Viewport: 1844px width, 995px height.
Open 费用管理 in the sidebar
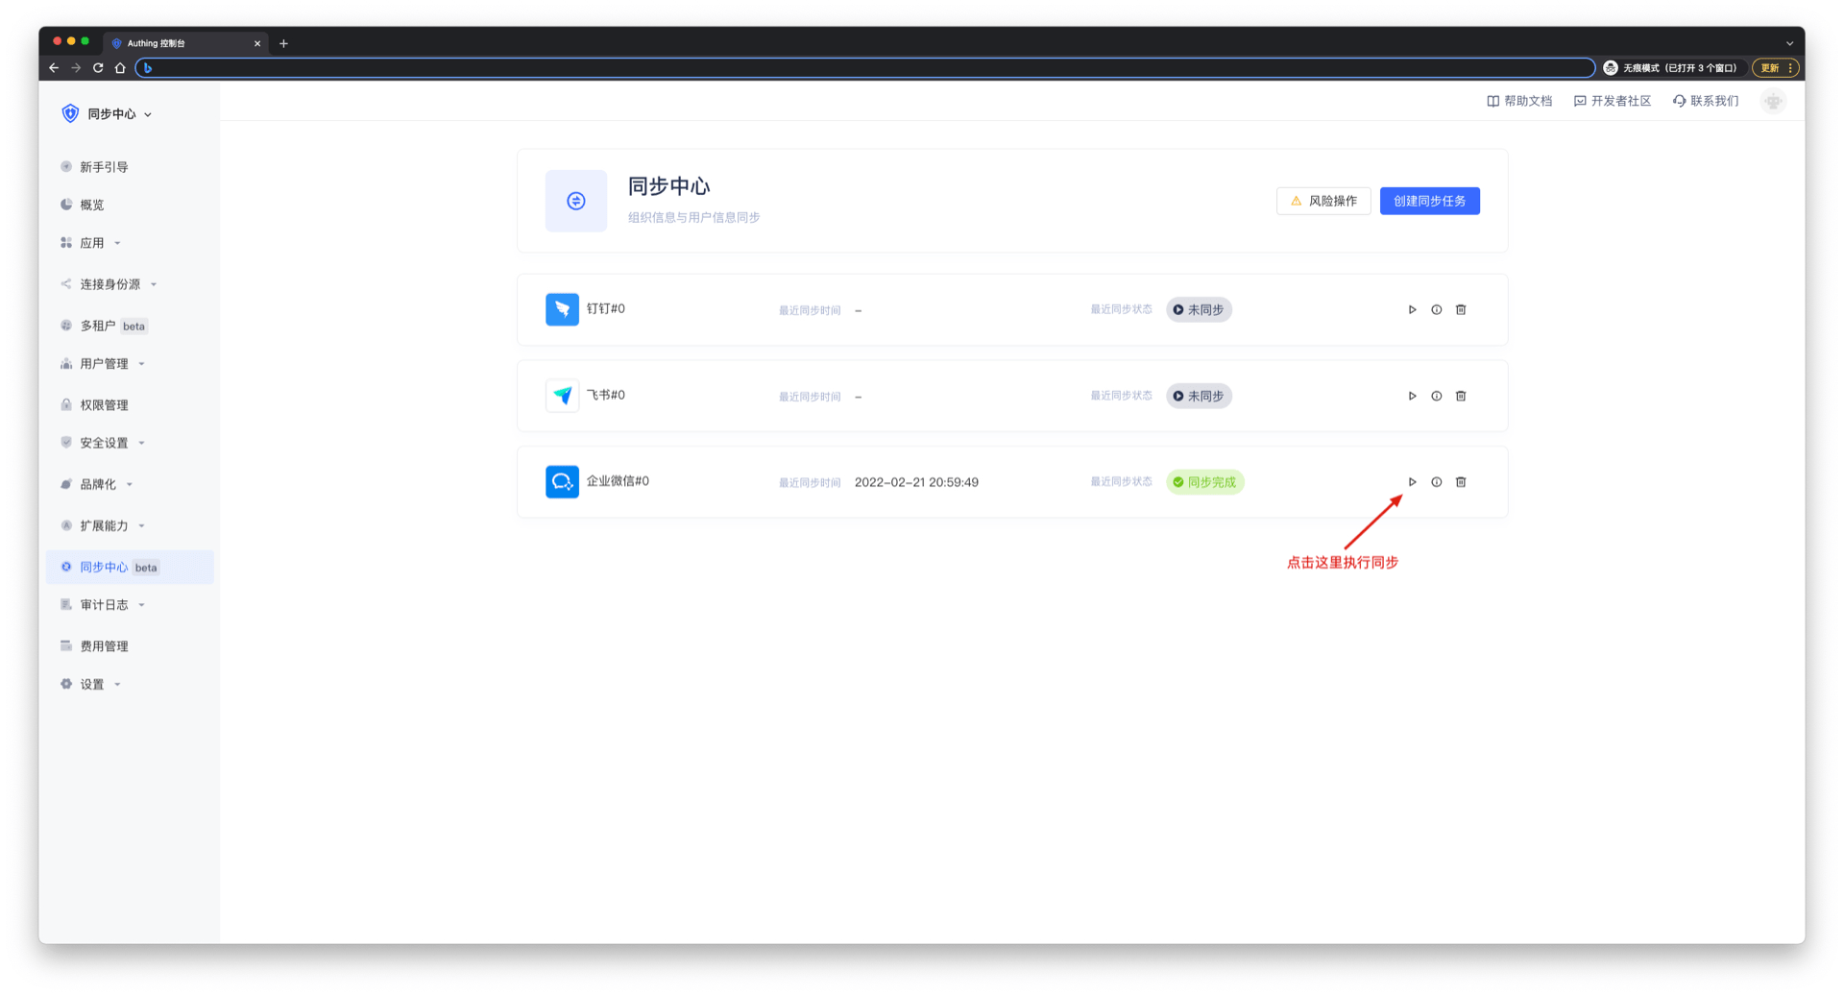(104, 646)
